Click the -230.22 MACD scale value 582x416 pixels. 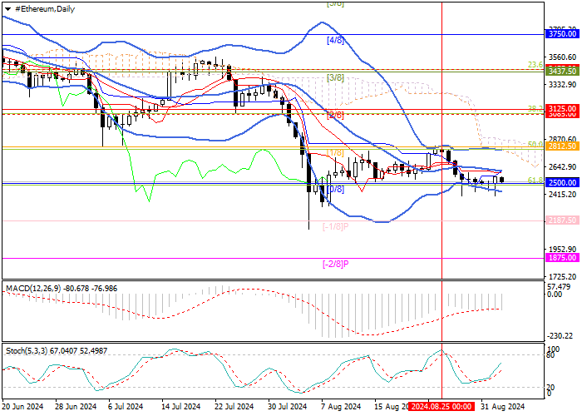pyautogui.click(x=560, y=336)
